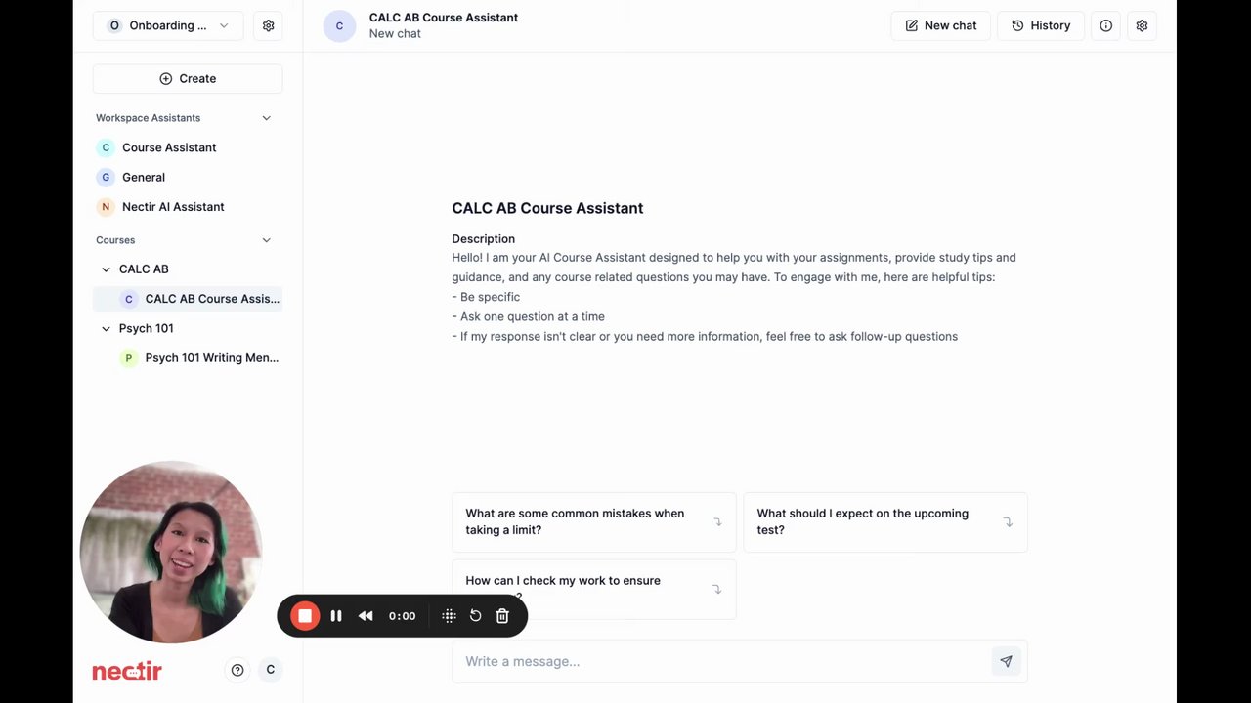
Task: Delete the recording with trash icon
Action: [502, 616]
